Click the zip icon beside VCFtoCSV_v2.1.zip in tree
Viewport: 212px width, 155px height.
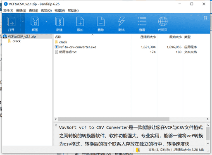click(5, 36)
